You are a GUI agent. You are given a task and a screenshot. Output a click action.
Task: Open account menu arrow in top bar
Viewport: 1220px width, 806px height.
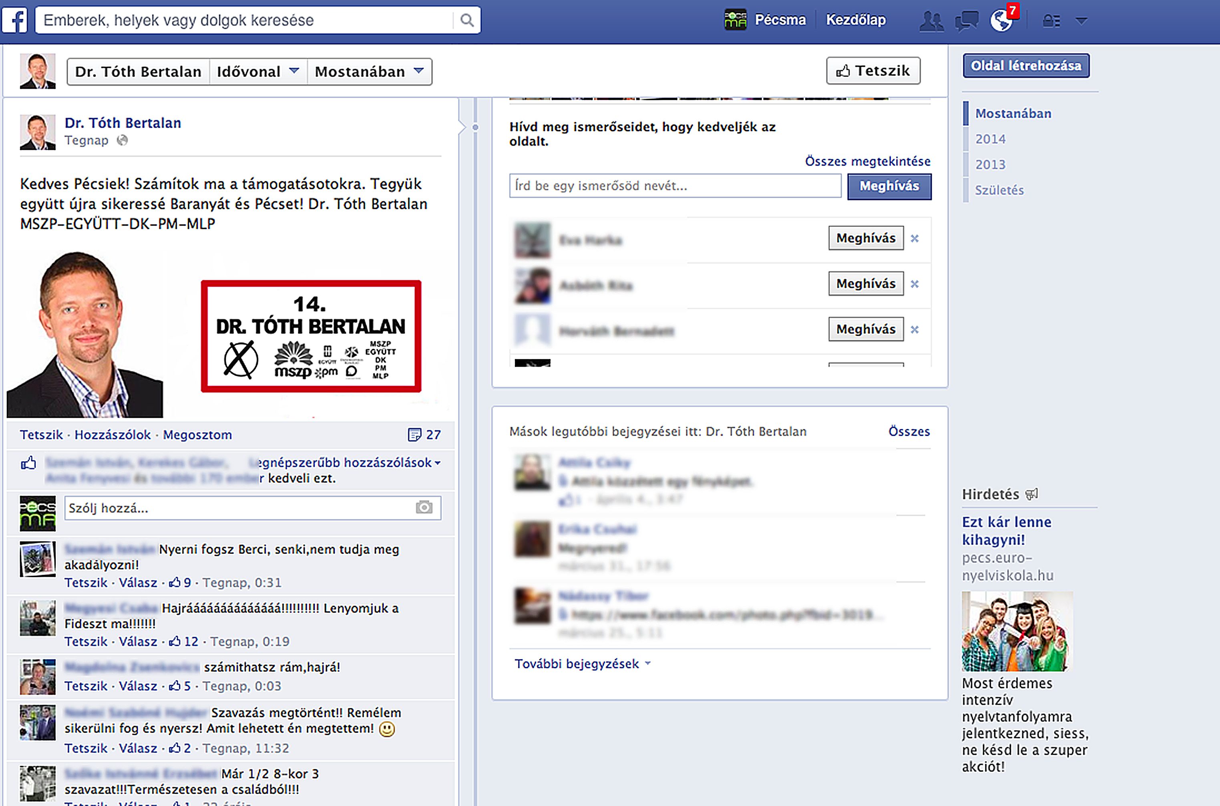(1081, 21)
